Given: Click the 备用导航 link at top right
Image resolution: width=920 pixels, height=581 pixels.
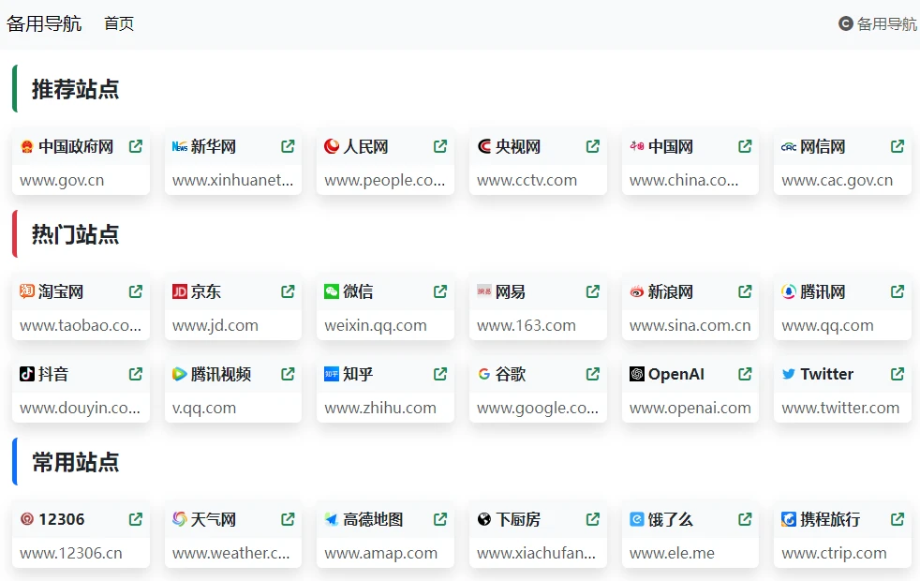Looking at the screenshot, I should [878, 23].
